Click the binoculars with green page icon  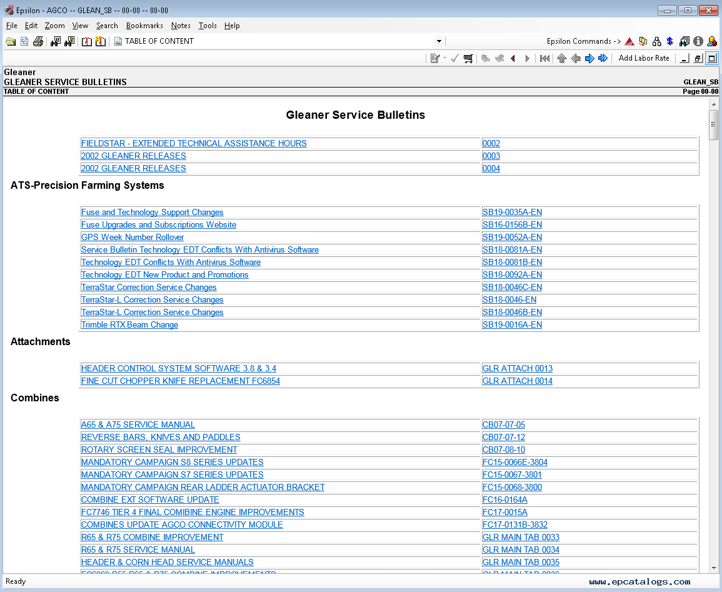[x=69, y=41]
